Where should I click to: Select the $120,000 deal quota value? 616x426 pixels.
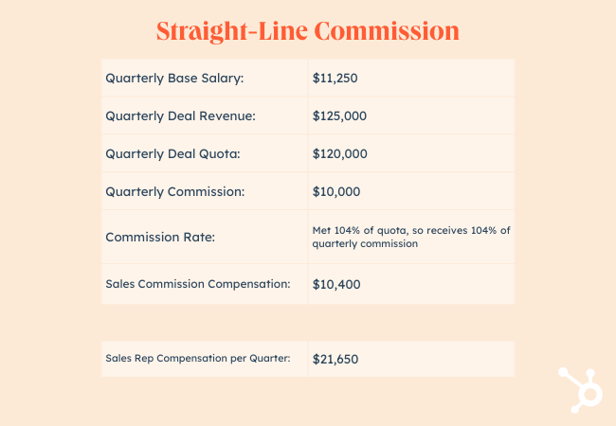tap(339, 153)
